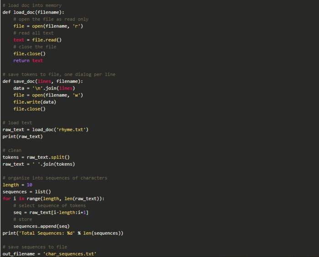Click the 'for i in range(length, len(raw_text)):' line
This screenshot has height=257, width=319.
click(x=53, y=199)
